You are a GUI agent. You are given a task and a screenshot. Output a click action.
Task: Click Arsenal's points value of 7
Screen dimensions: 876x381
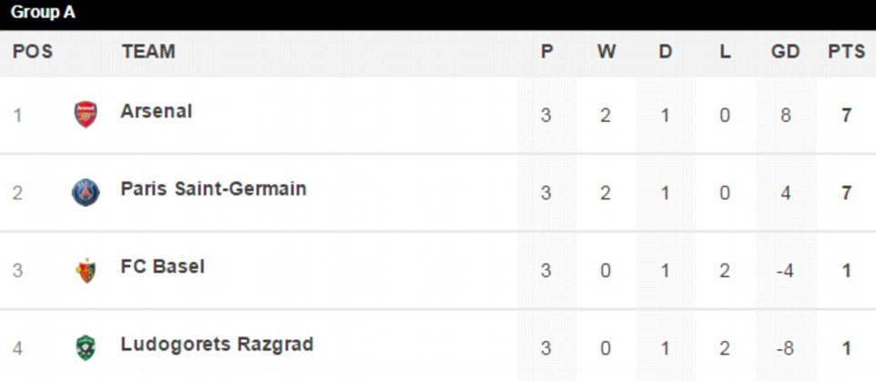click(x=846, y=116)
